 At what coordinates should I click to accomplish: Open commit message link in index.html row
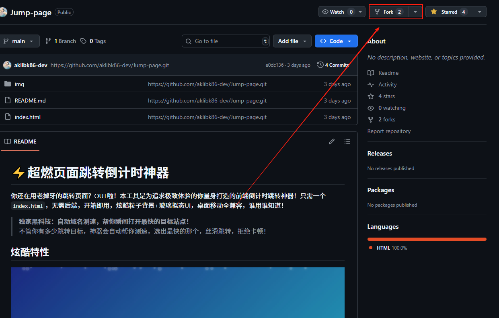point(207,117)
